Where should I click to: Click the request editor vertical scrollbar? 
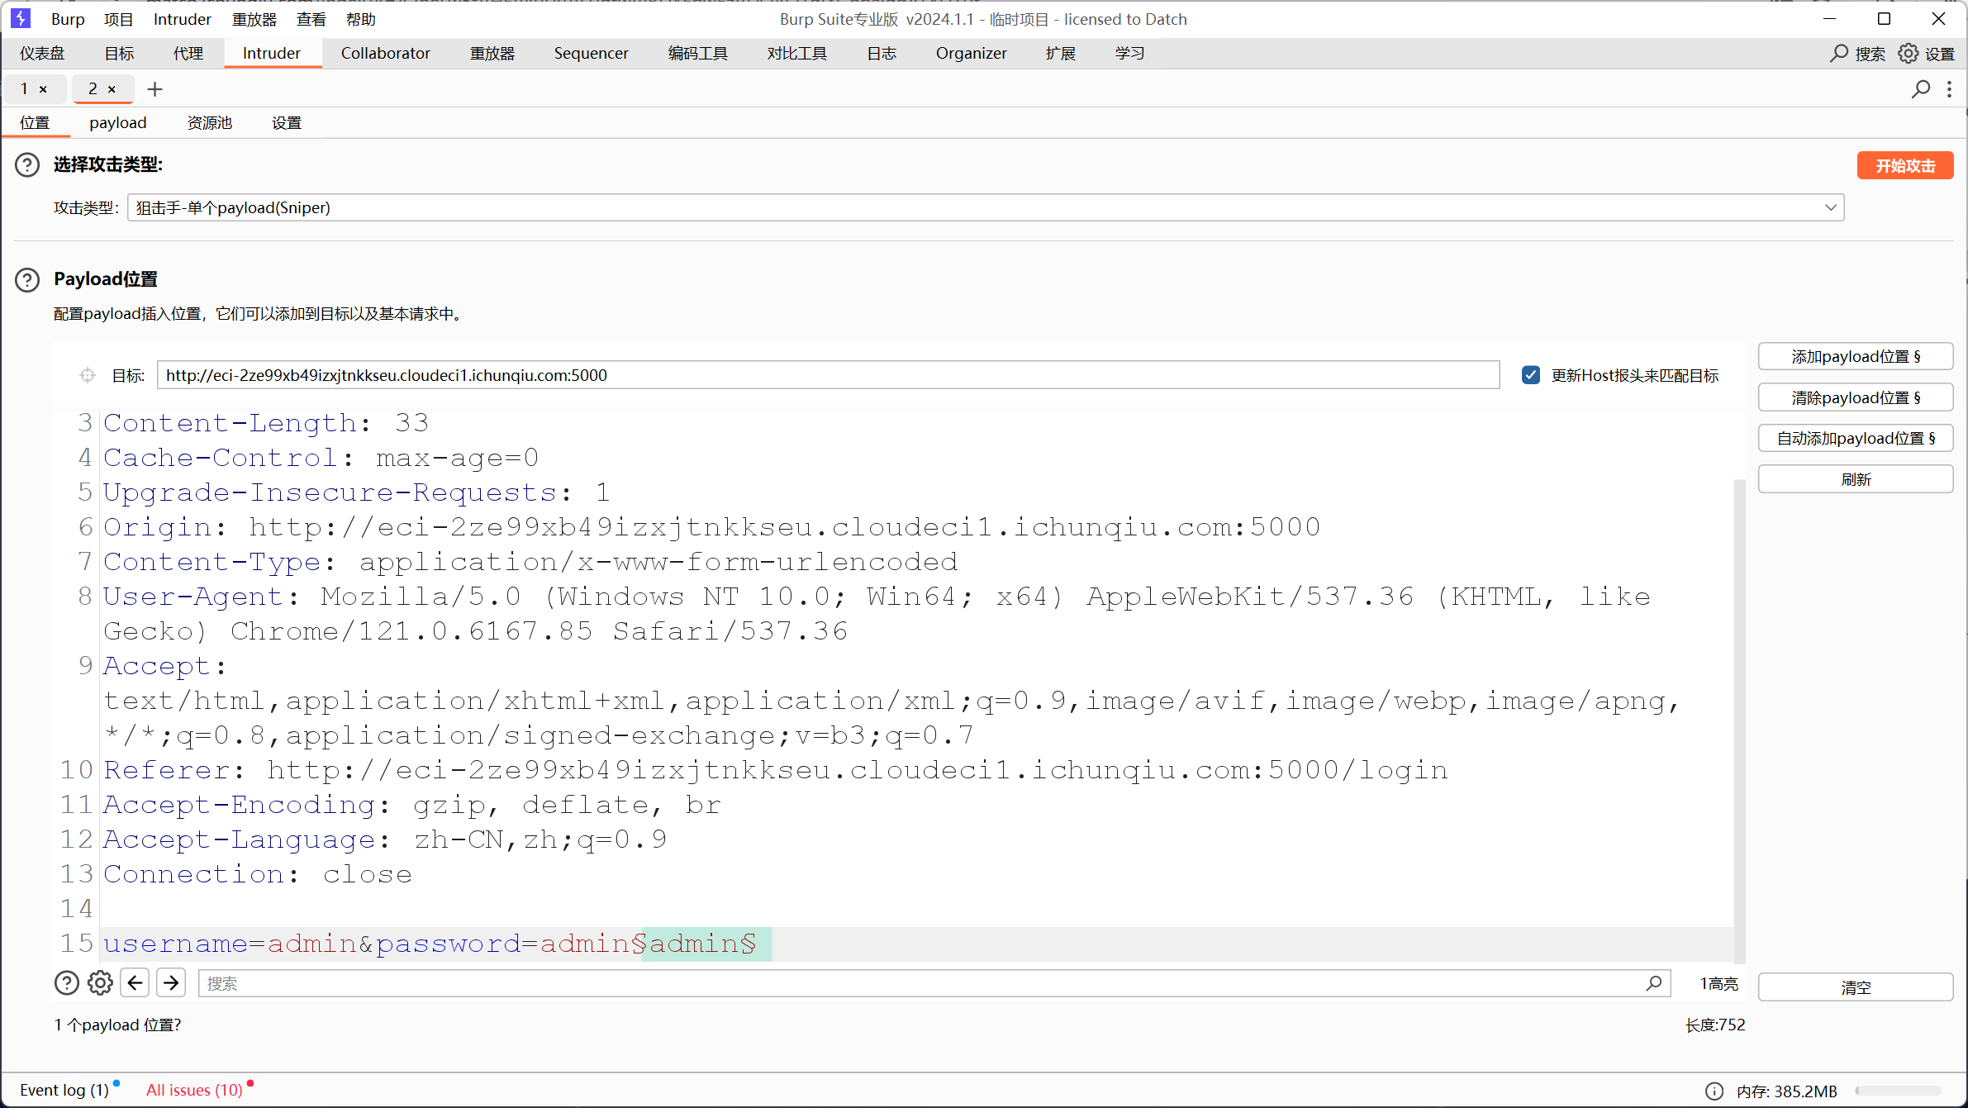coord(1739,720)
